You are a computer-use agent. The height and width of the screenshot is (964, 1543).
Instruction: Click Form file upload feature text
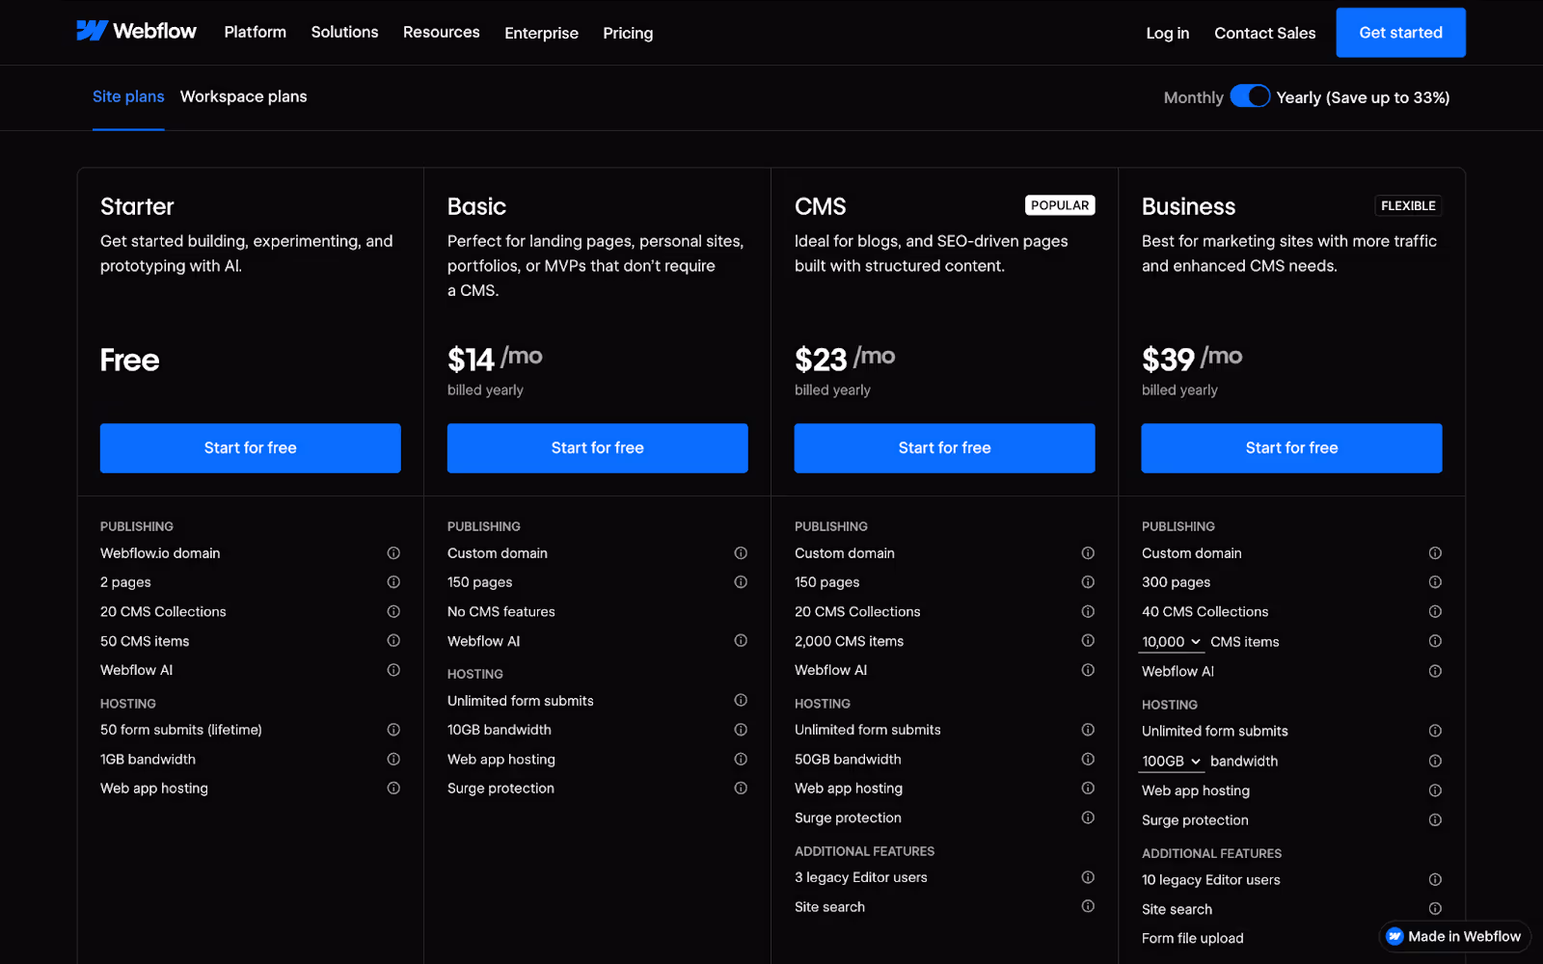point(1193,938)
